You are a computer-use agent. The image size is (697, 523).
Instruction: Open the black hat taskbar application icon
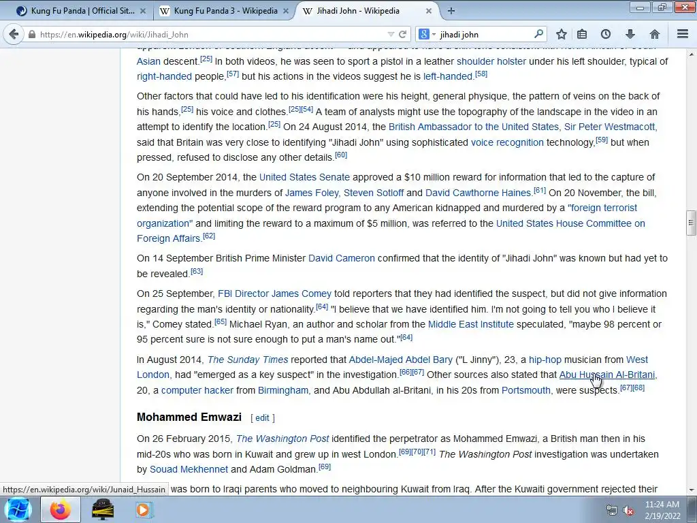(103, 509)
